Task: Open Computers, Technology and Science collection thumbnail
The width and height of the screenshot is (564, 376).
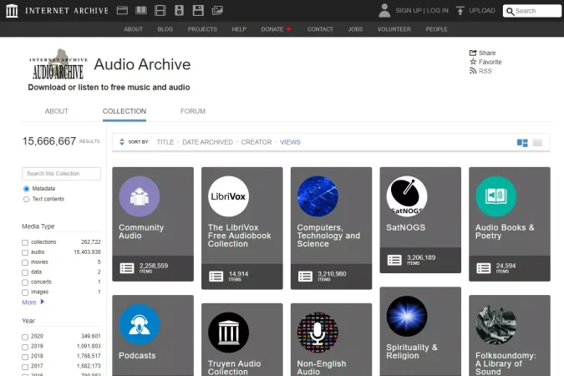Action: tap(318, 196)
